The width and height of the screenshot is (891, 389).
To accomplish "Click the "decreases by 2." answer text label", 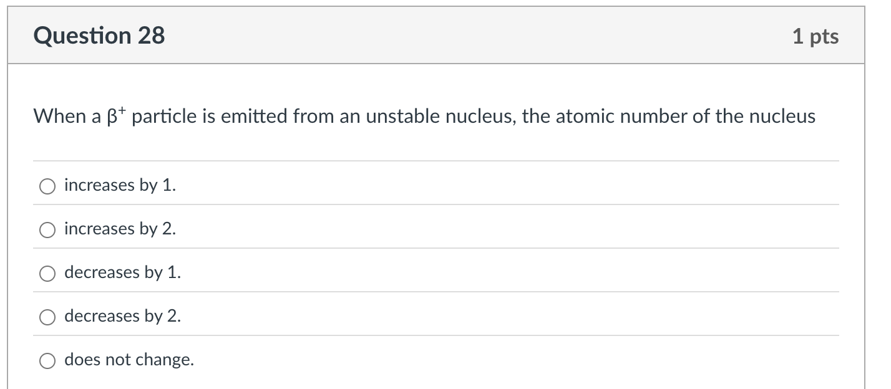I will coord(122,316).
